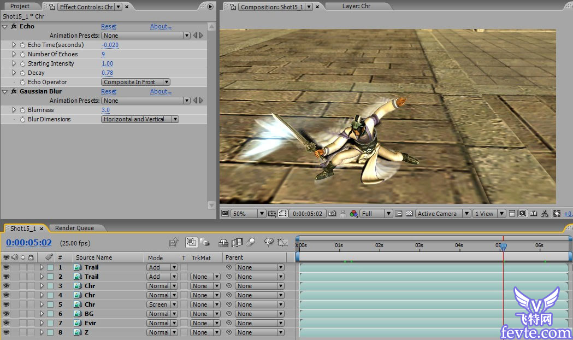Switch to the Project panel tab
Screen dimensions: 573x340
point(20,7)
